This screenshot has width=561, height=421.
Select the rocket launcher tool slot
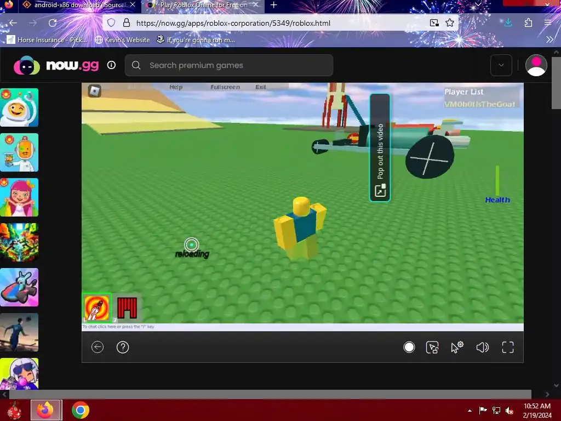[x=96, y=308]
